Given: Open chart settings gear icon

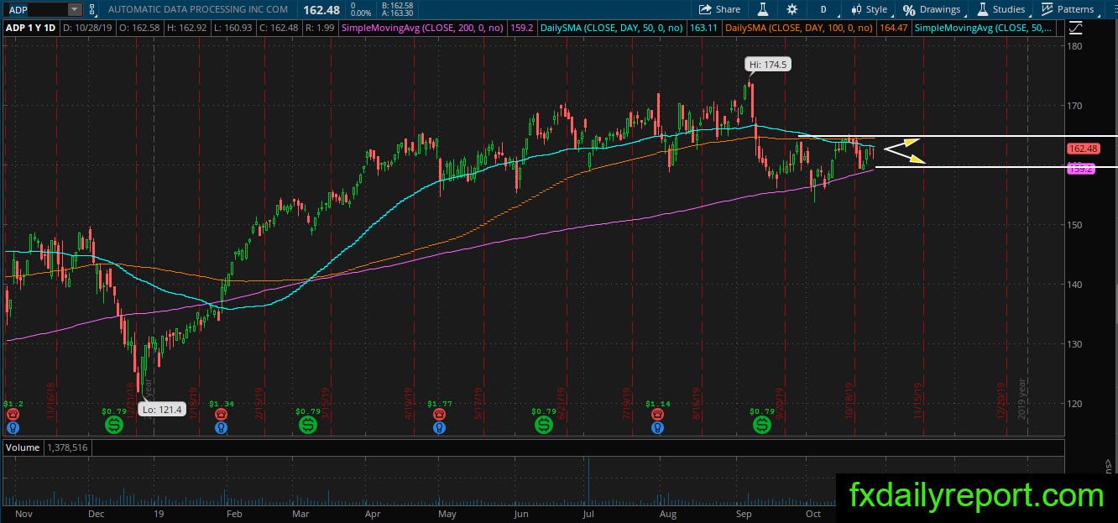Looking at the screenshot, I should pos(792,9).
